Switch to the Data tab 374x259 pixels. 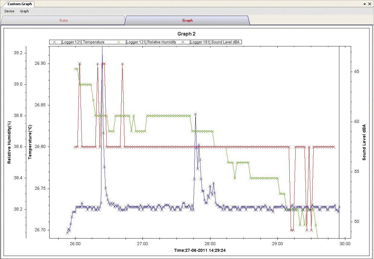[x=63, y=20]
